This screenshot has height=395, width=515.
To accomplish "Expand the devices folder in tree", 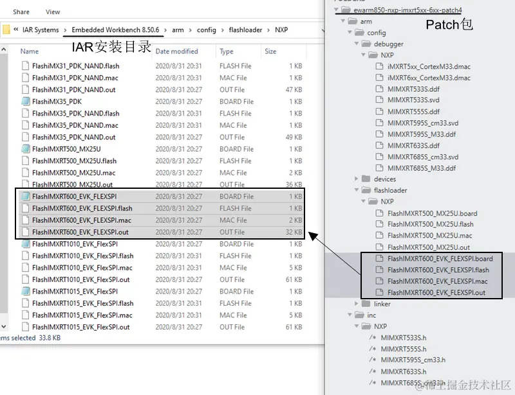I will [x=357, y=179].
